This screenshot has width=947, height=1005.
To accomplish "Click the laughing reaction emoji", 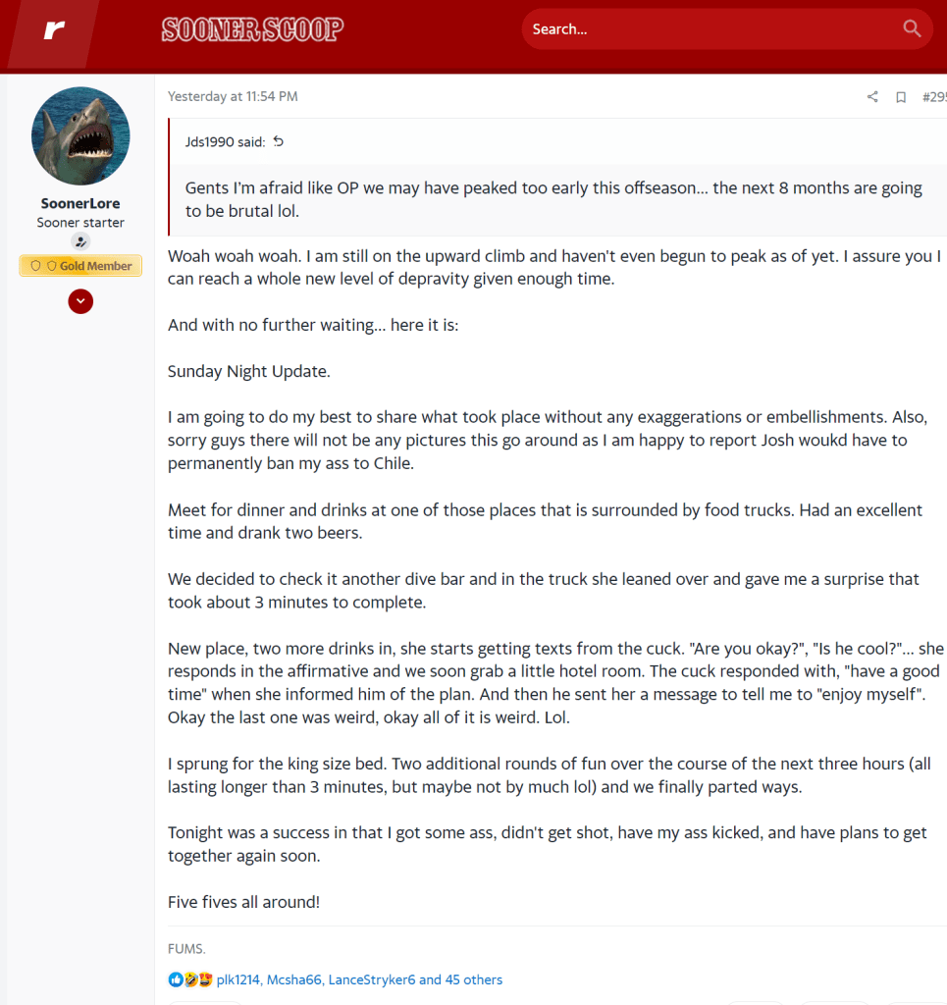I will click(x=190, y=979).
